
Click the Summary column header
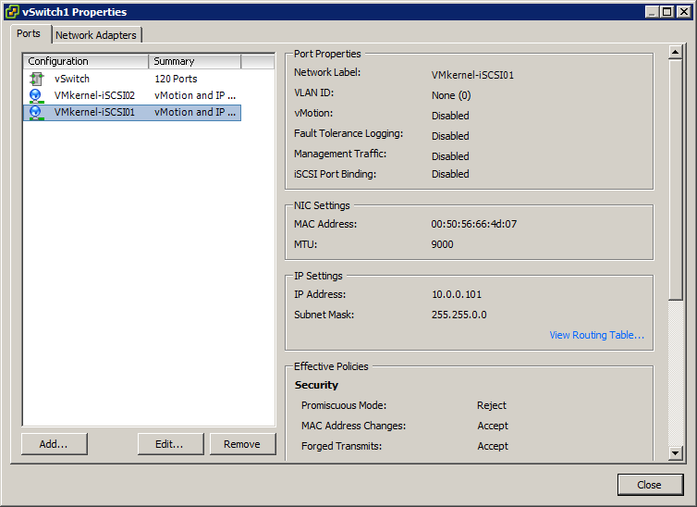click(x=195, y=61)
